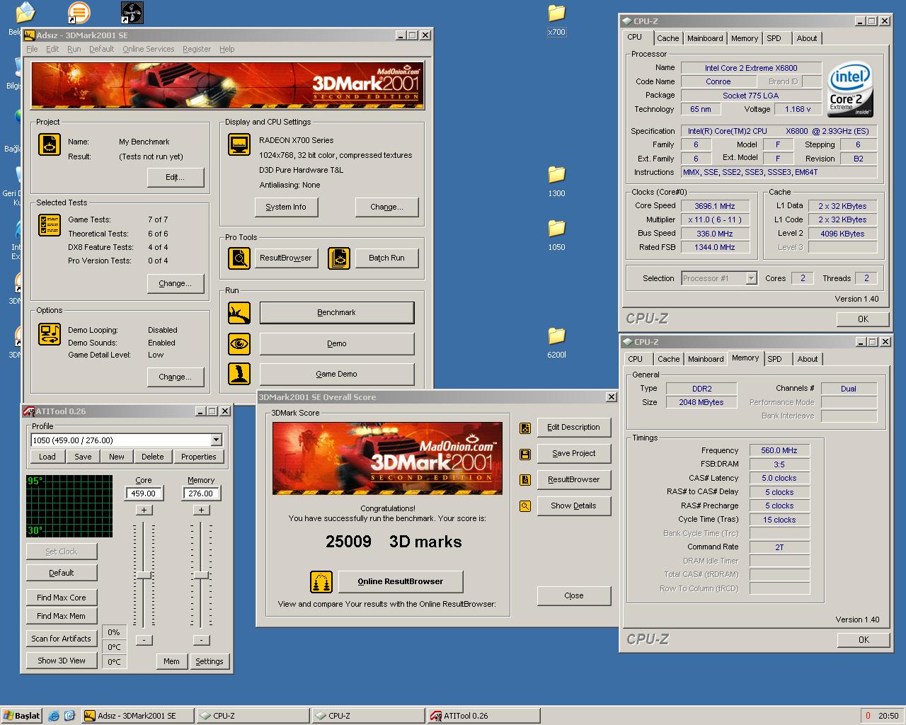Screen dimensions: 906x725
Task: Click Scan for Artifacts in ATITool
Action: click(62, 639)
